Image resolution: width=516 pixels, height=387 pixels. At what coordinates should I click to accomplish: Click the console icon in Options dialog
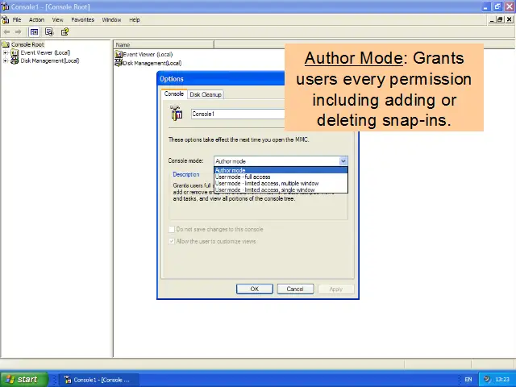[x=177, y=113]
